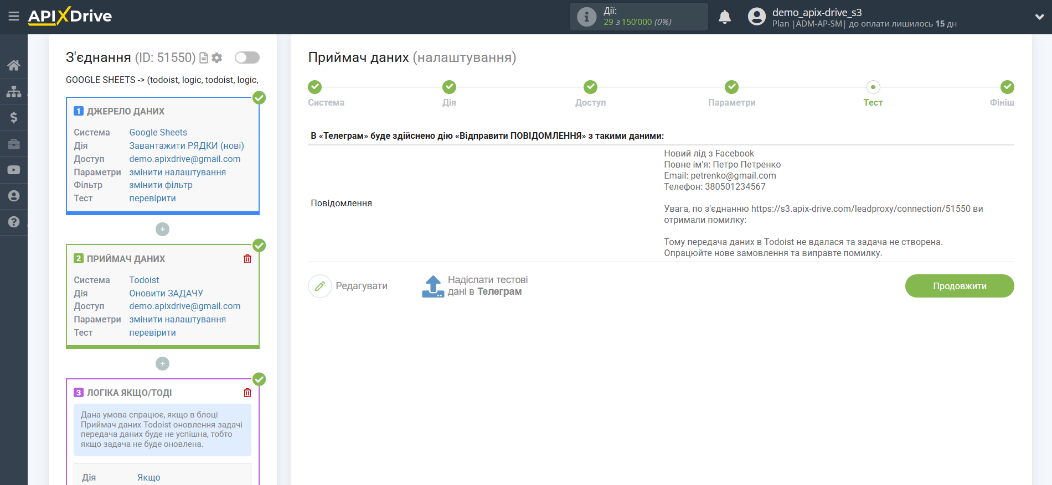
Task: Add a block after Джерело даних
Action: [x=162, y=229]
